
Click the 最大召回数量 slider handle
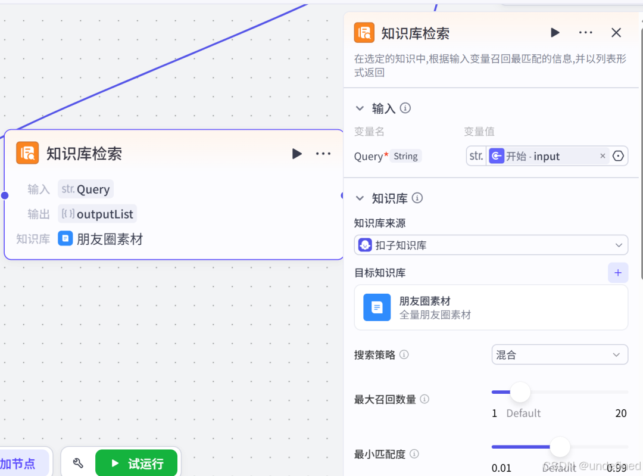(x=520, y=392)
